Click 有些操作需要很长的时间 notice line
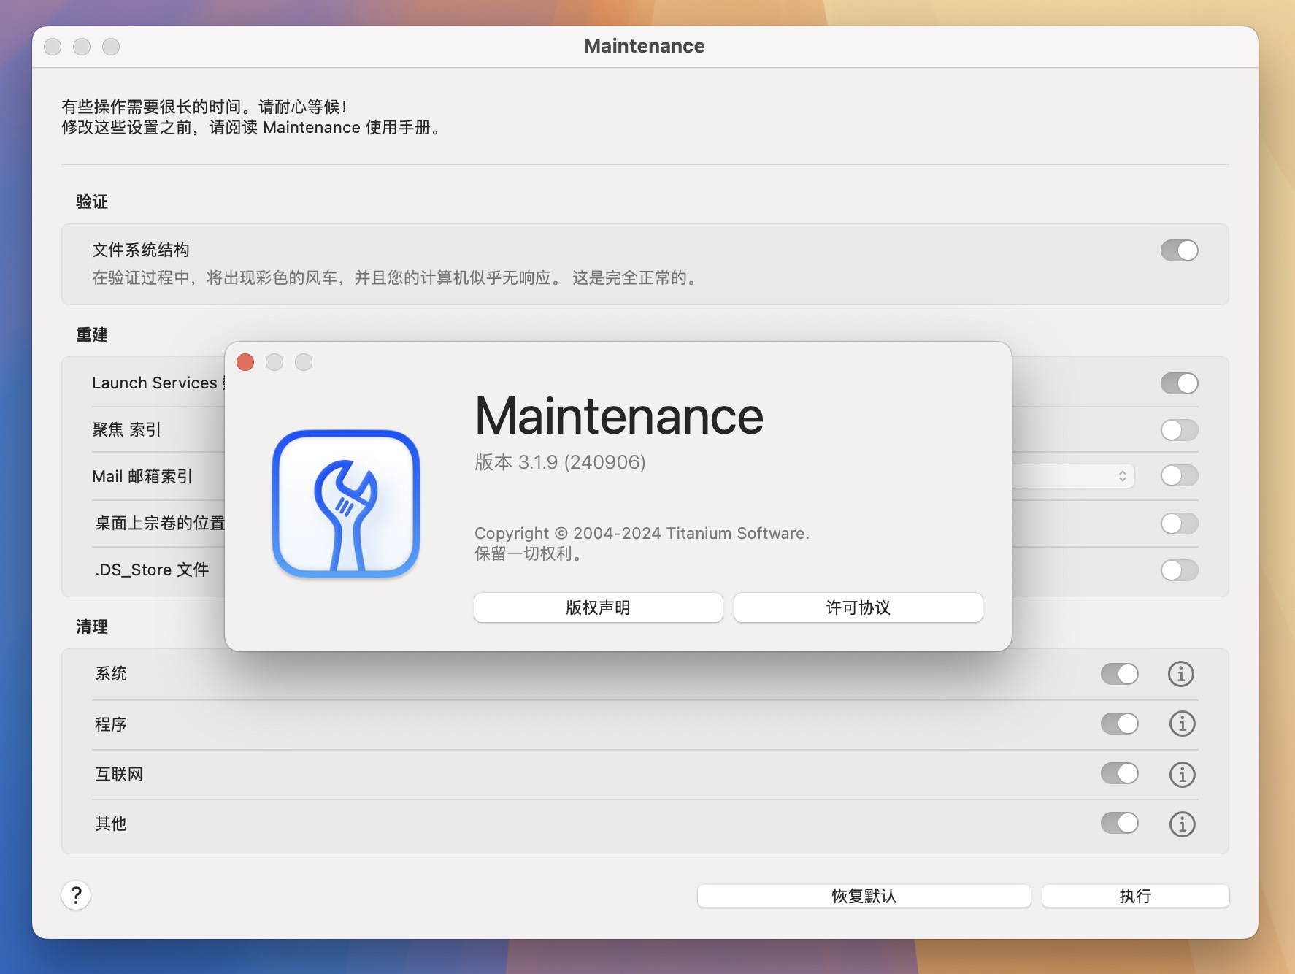Viewport: 1295px width, 974px height. [x=204, y=107]
